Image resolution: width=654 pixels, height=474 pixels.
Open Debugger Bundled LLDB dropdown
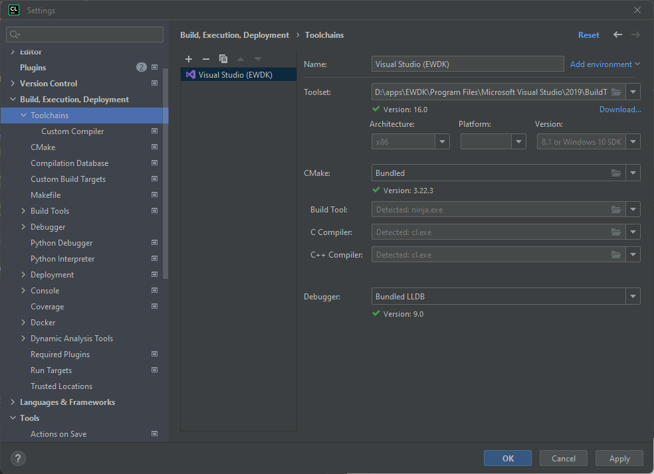click(x=633, y=297)
